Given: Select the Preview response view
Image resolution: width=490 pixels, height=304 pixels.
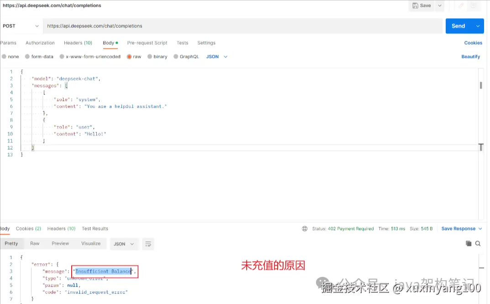Looking at the screenshot, I should [60, 243].
